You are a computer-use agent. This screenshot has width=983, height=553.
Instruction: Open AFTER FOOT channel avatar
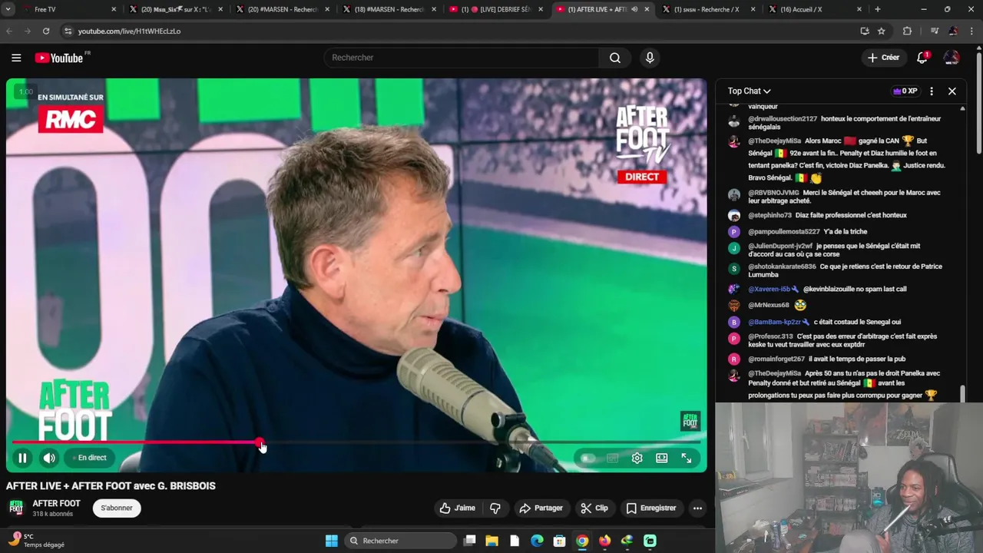pos(16,508)
